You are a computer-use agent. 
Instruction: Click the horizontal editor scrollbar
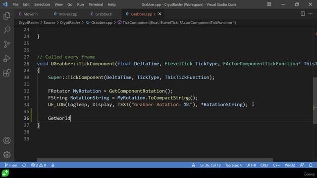coord(155,160)
